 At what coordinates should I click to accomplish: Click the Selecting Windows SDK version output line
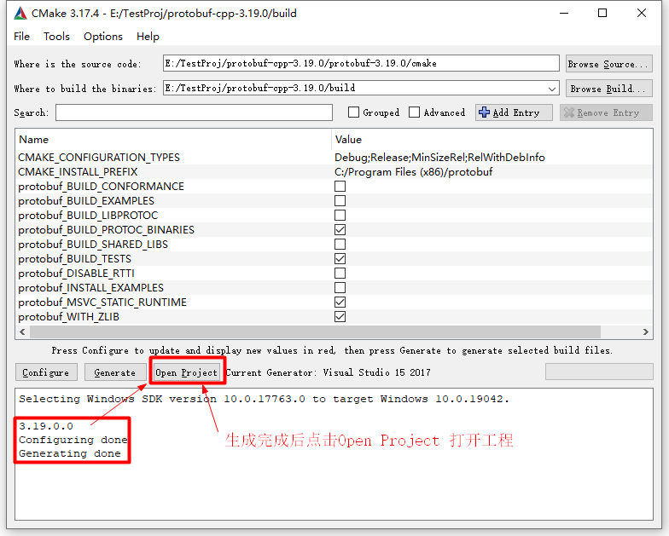(x=265, y=399)
